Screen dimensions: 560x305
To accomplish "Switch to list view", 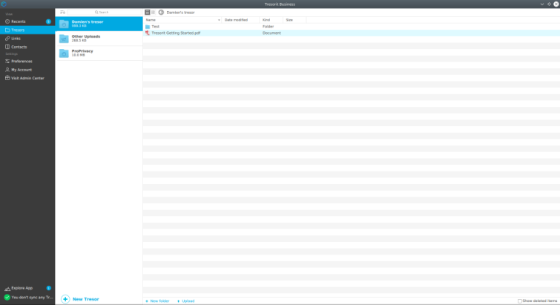I will [147, 12].
